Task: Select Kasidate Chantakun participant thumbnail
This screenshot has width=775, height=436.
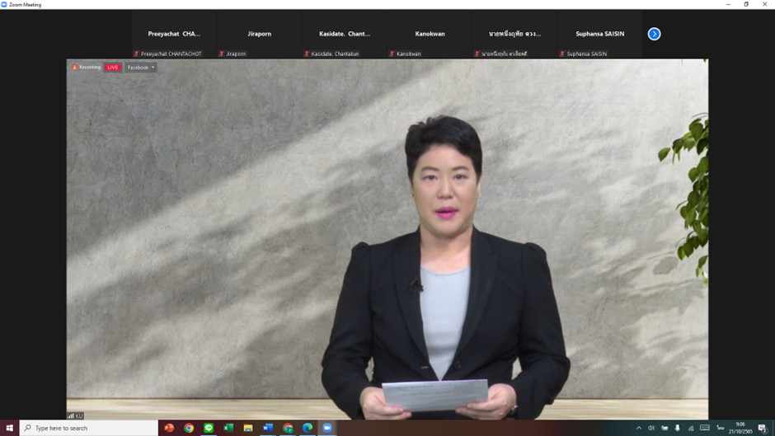Action: (345, 34)
